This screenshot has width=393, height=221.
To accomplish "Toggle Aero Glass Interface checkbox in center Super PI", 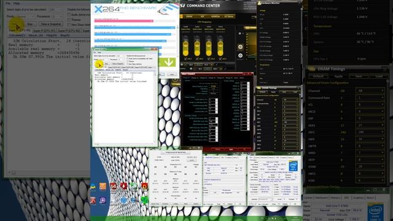I will [128, 64].
